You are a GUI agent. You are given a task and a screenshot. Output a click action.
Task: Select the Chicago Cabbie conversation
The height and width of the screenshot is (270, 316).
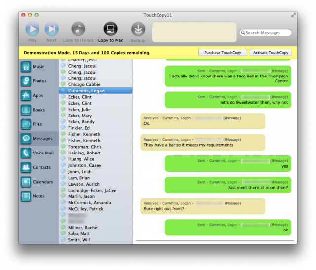96,84
